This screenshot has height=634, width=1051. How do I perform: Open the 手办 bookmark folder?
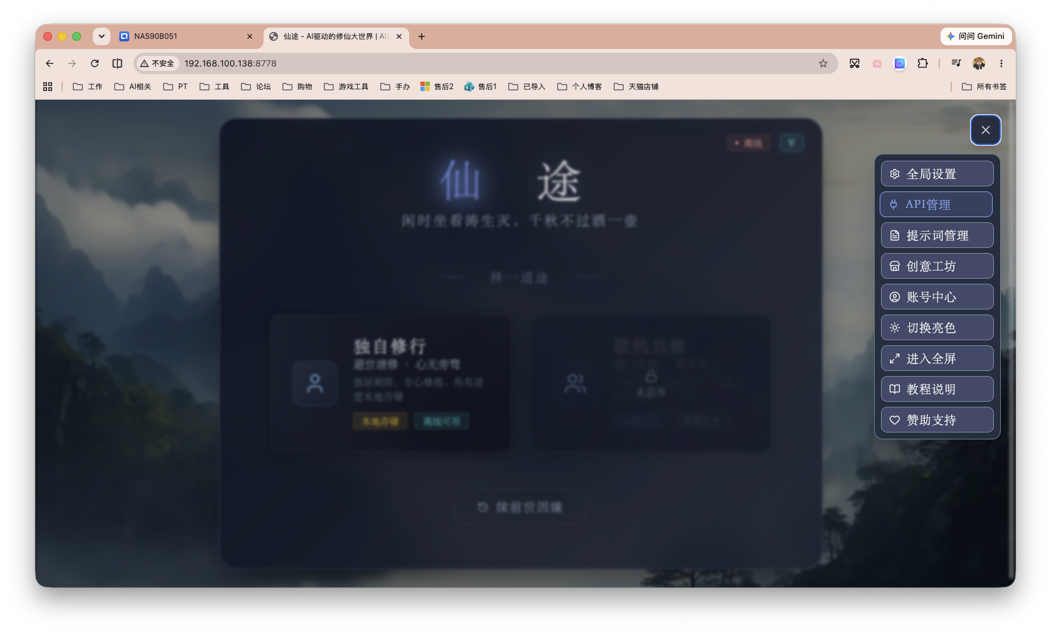(395, 87)
